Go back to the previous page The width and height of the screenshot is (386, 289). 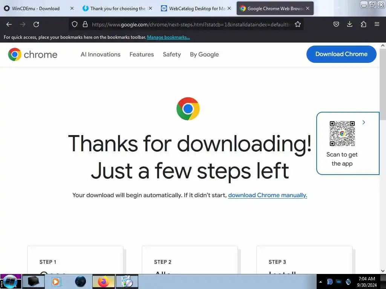(x=9, y=24)
